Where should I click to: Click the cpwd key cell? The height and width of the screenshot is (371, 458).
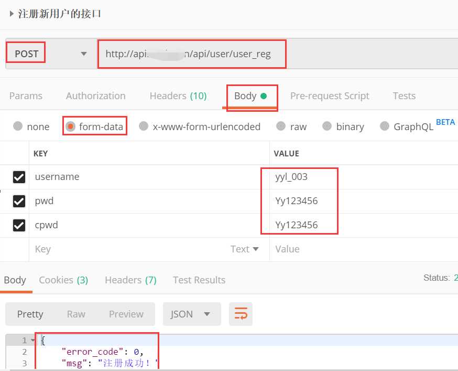point(149,225)
